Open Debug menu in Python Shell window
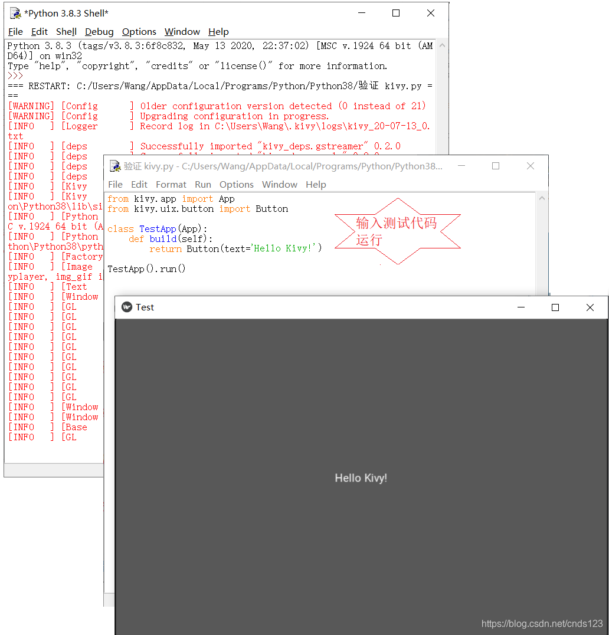 pos(99,32)
